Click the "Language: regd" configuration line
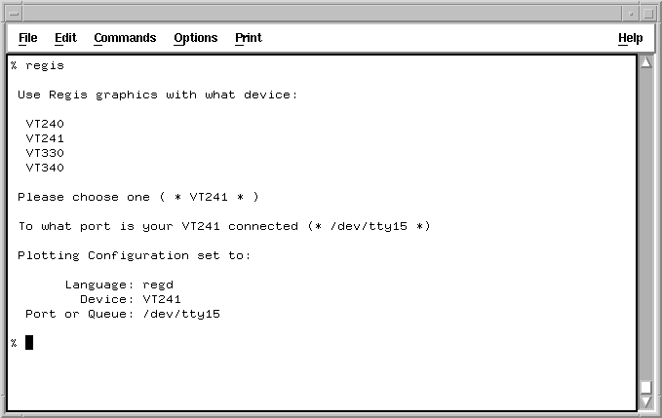The image size is (662, 418). pyautogui.click(x=118, y=285)
